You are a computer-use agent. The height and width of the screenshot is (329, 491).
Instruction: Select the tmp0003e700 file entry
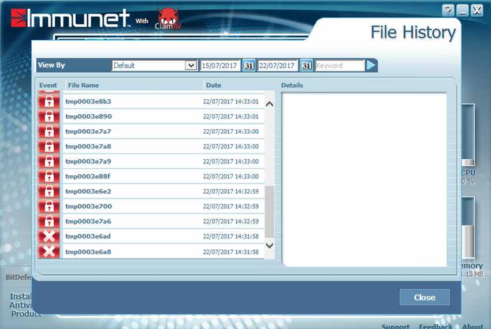(89, 207)
